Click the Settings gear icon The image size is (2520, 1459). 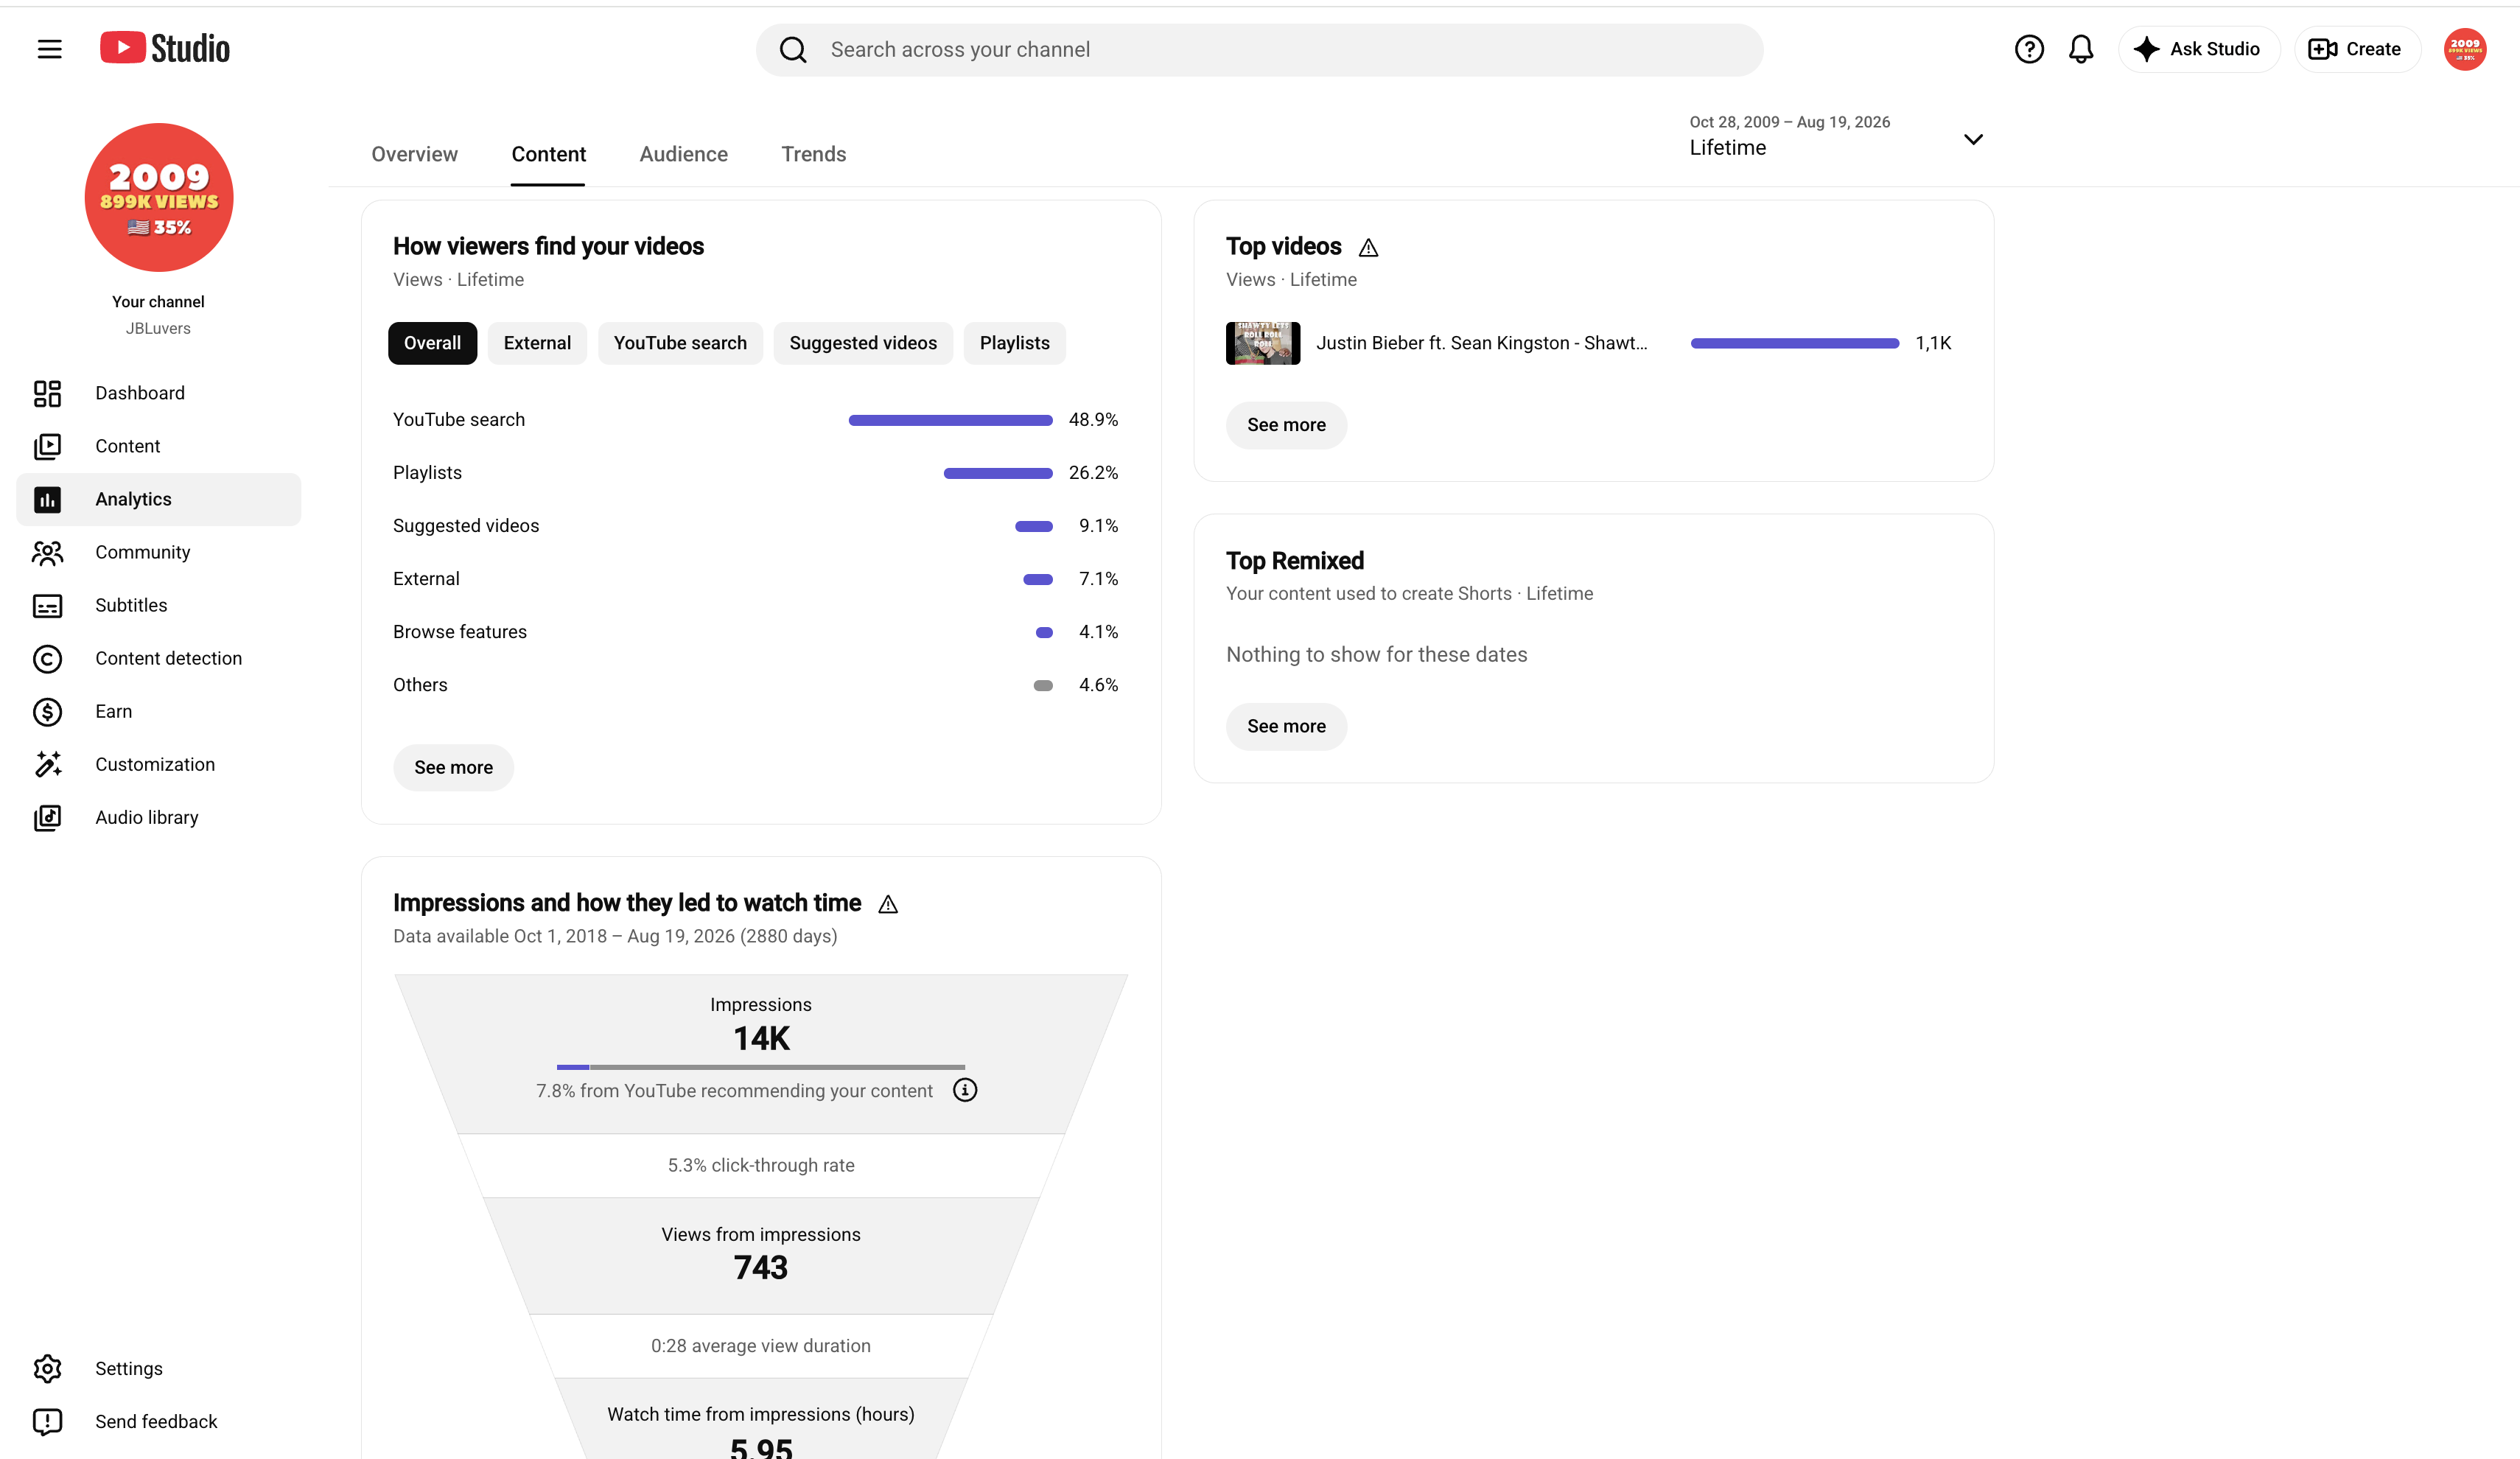[47, 1368]
